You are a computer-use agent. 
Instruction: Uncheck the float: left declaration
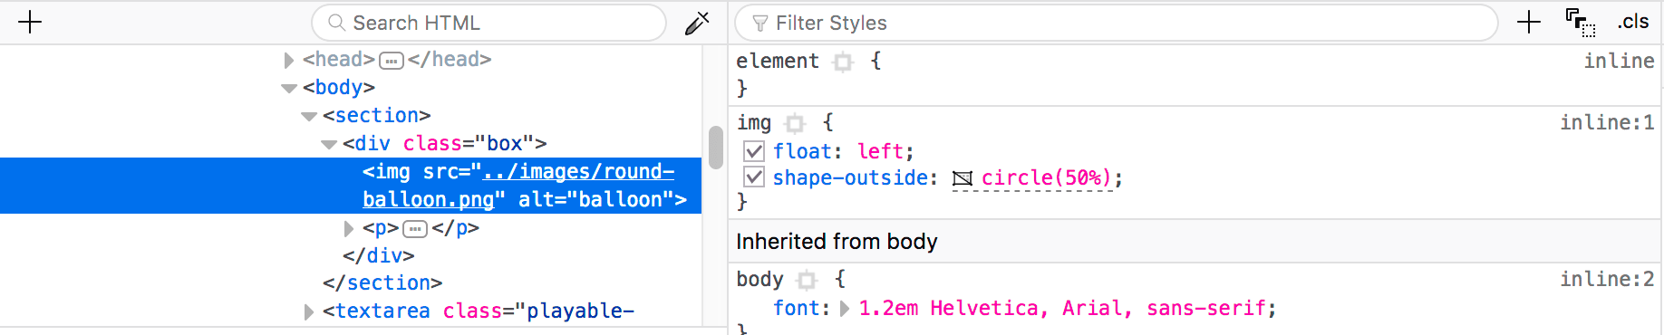tap(754, 150)
